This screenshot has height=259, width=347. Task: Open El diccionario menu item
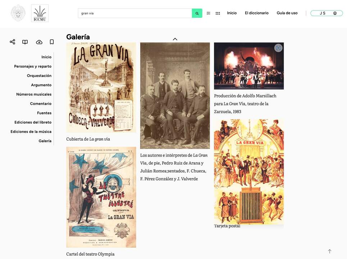pos(256,13)
